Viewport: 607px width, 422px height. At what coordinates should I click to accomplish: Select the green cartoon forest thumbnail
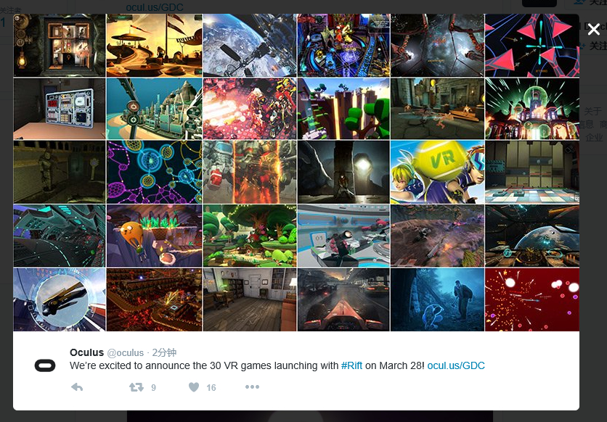point(249,236)
